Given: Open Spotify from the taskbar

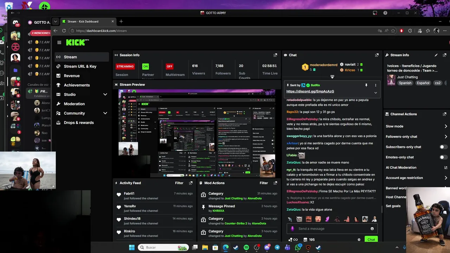Looking at the screenshot, I should 246,247.
